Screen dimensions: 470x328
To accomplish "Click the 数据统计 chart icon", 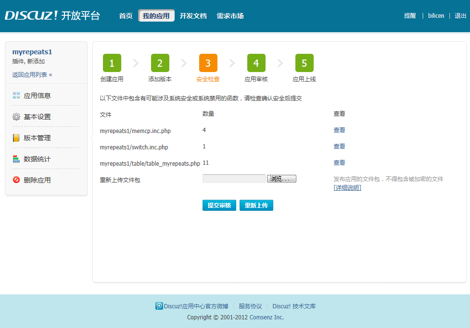I will (16, 159).
